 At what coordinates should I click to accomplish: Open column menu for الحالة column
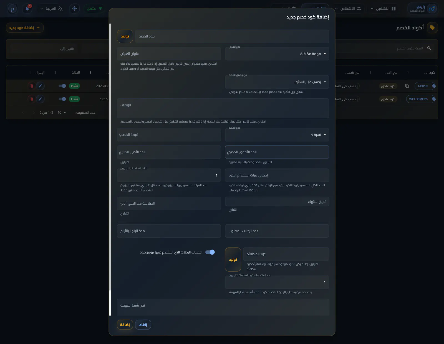[x=55, y=72]
